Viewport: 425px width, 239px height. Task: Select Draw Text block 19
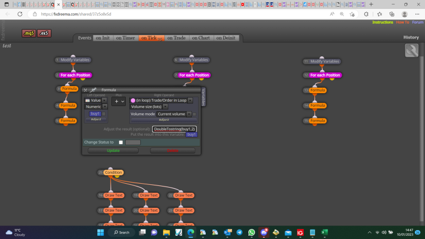point(149,195)
